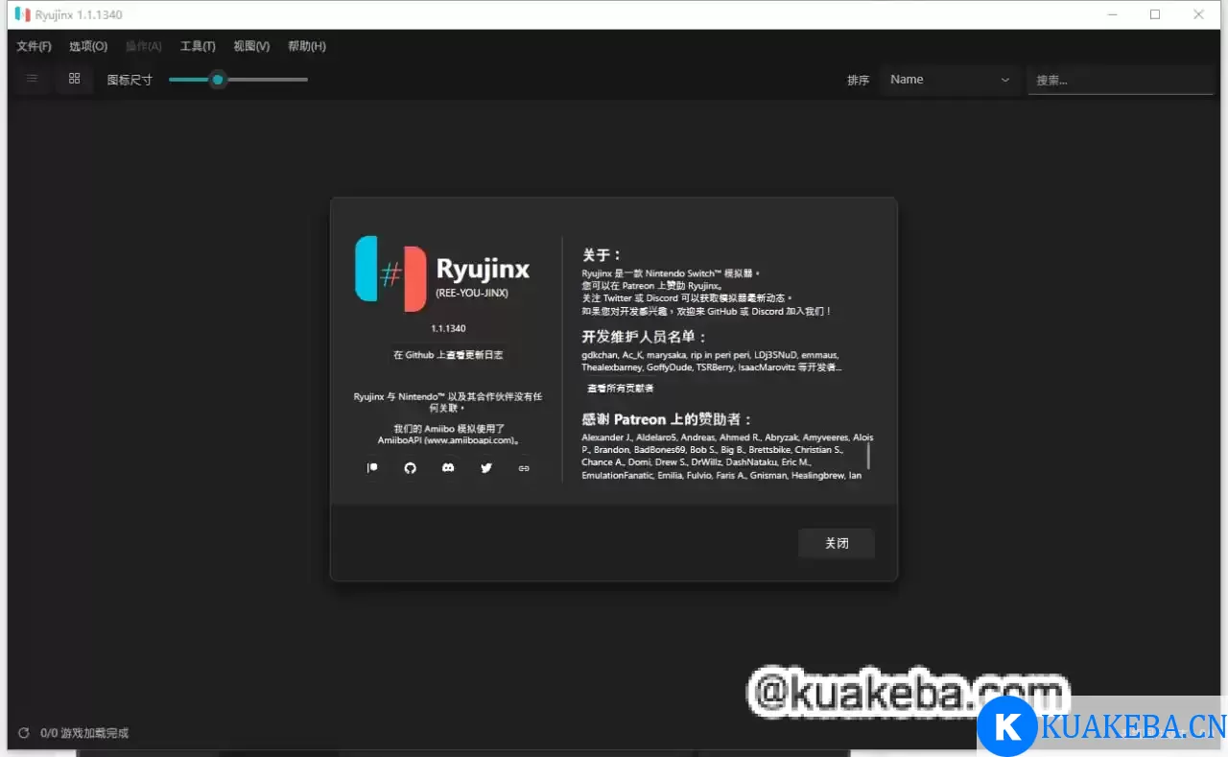The height and width of the screenshot is (757, 1228).
Task: Open Ryujinx GitHub page icon
Action: (x=411, y=468)
